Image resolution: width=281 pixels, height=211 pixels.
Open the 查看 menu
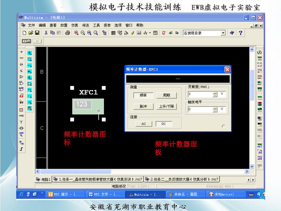pos(53,25)
